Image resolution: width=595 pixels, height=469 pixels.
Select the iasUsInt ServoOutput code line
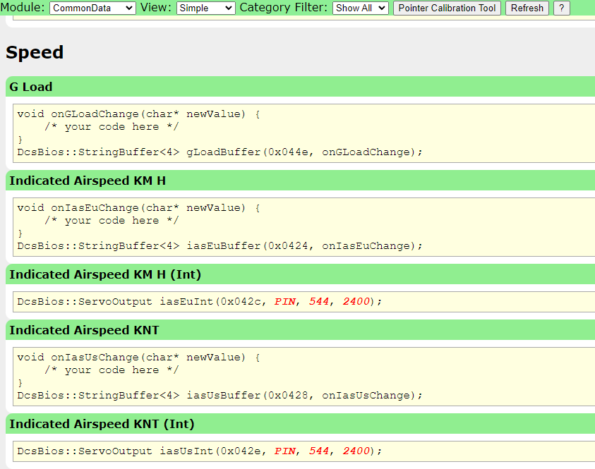(200, 451)
